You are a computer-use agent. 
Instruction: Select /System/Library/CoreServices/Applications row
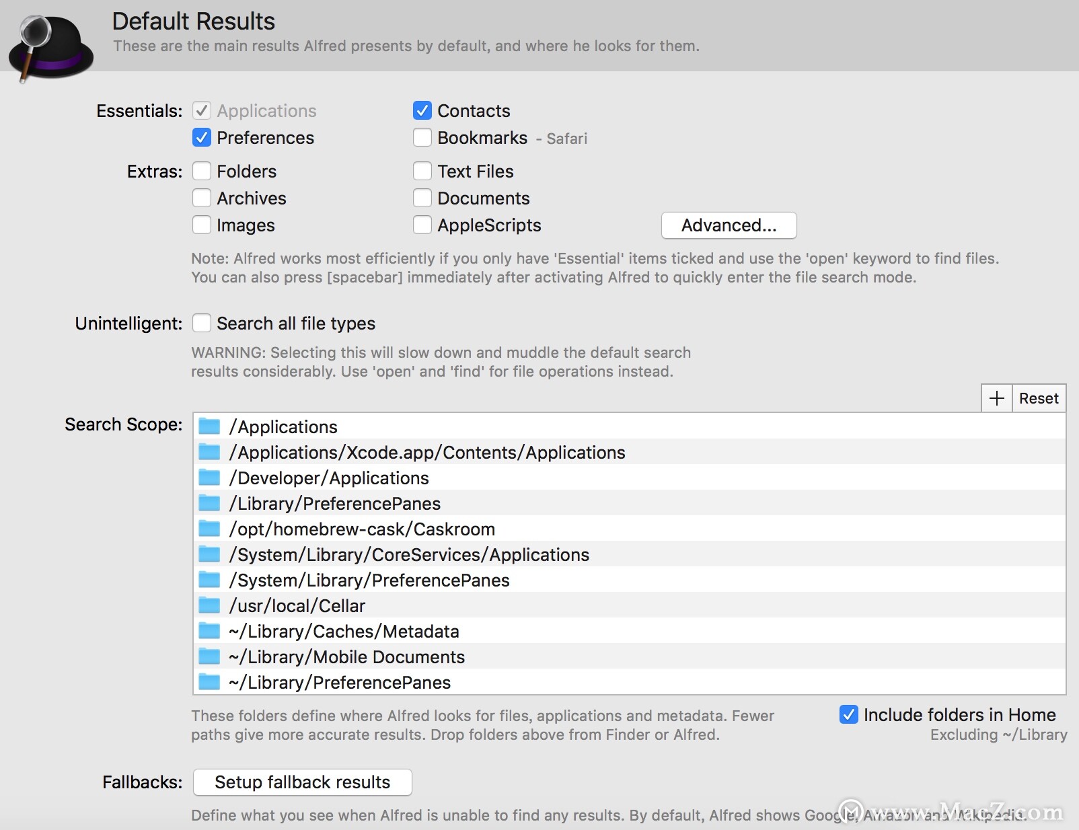pos(630,554)
